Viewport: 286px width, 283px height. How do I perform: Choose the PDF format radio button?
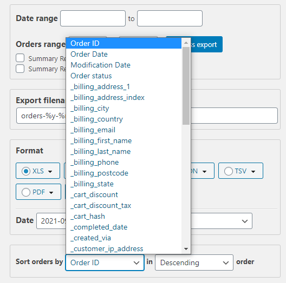[x=26, y=192]
